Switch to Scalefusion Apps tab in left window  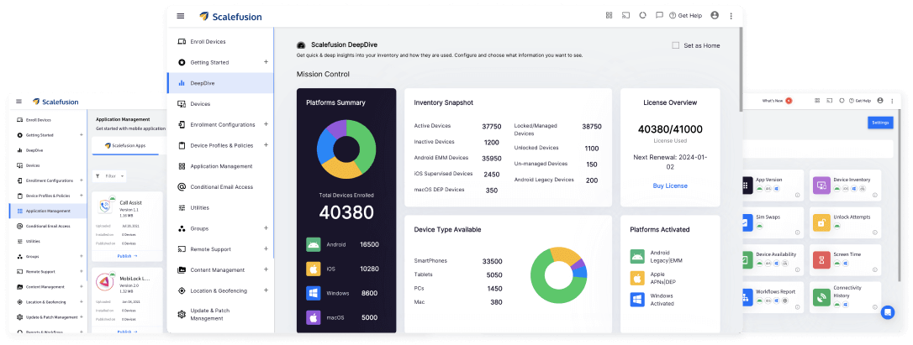point(125,145)
